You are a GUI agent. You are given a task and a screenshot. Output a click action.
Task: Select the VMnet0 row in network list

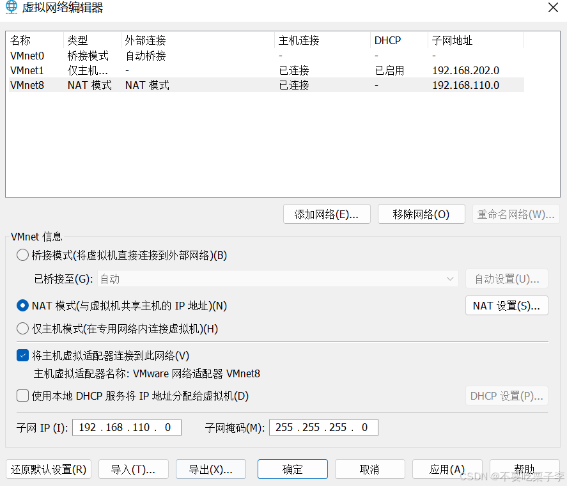pos(27,56)
